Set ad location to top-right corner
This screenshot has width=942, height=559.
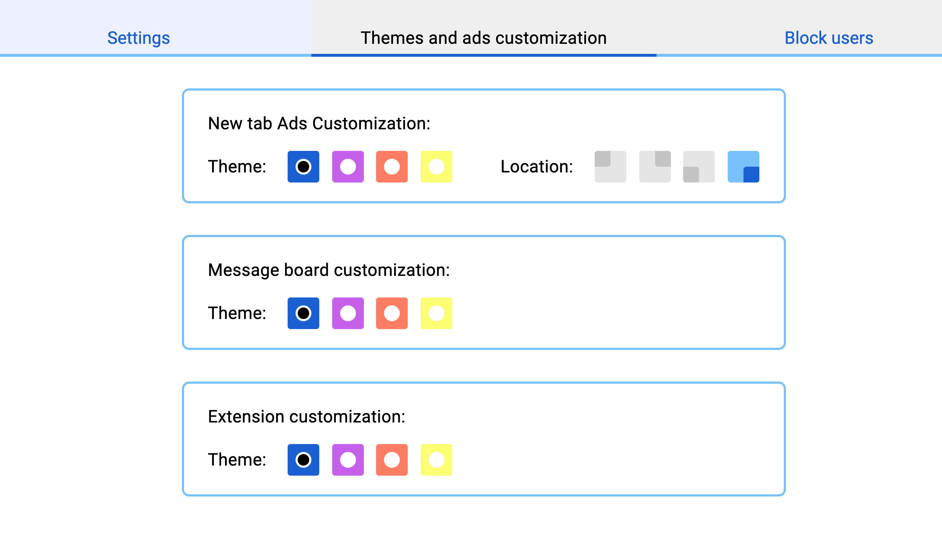[x=655, y=166]
